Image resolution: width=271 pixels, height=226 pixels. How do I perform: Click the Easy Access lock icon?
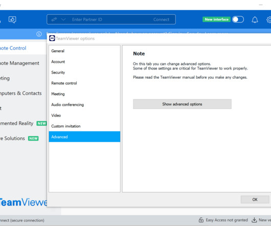[x=201, y=220]
